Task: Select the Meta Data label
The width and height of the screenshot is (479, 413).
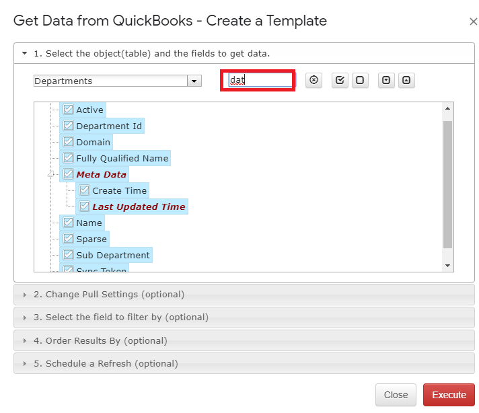Action: click(101, 174)
